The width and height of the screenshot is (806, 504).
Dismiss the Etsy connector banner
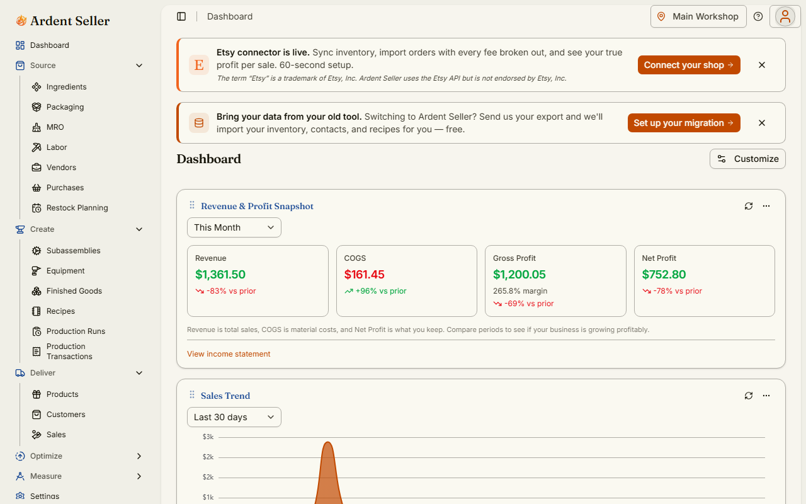tap(762, 65)
